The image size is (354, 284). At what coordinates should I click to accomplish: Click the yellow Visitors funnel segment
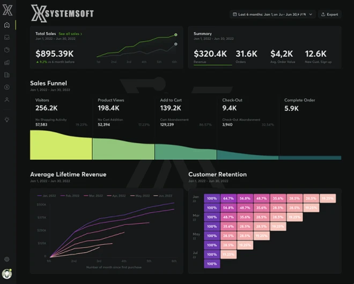61,145
